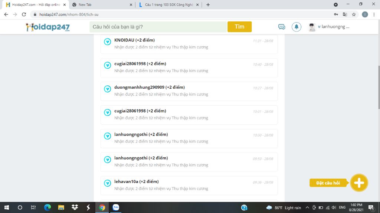Open Dropbox from the taskbar
Screen dimensions: 380x213
coord(75,207)
